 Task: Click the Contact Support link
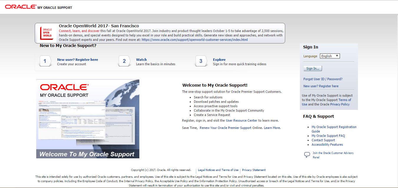[323, 140]
